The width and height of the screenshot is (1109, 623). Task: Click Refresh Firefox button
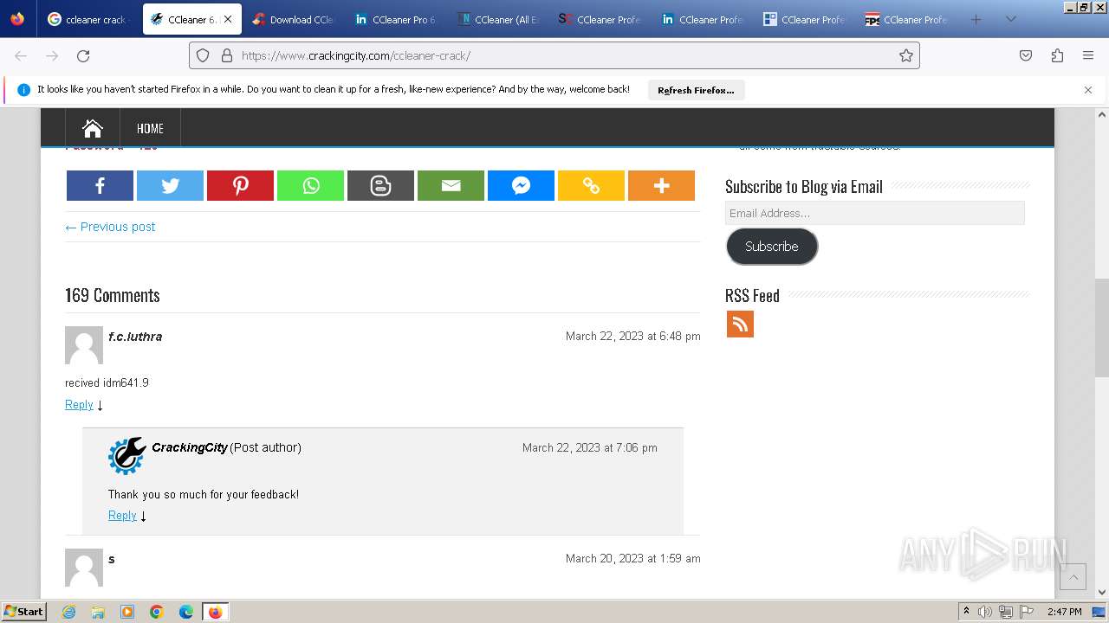point(696,90)
